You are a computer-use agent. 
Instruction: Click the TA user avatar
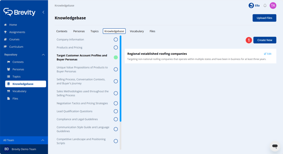(273, 5)
